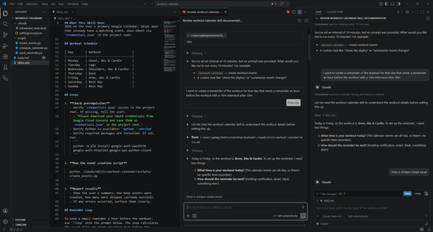Open the Claude agent dropdown below chat input

tap(324, 224)
